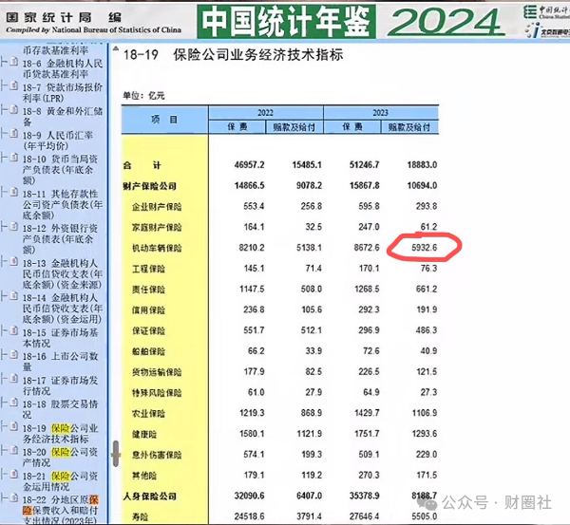
Task: Click the document icon beside 18-17
Action: pos(14,379)
